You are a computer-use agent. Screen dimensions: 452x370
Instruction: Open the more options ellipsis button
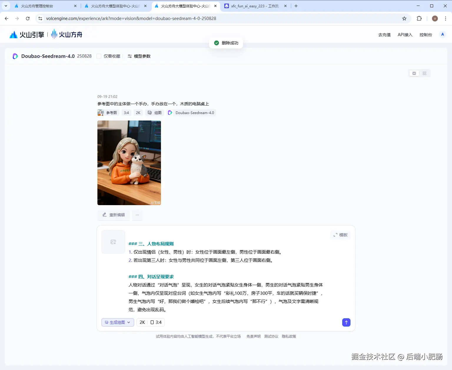pos(137,215)
